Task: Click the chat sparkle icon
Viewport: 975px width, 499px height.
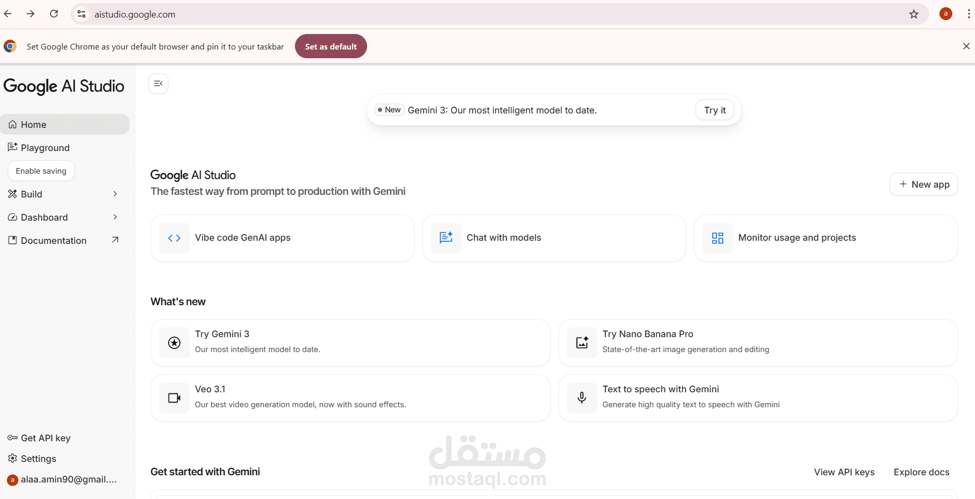Action: (x=446, y=238)
